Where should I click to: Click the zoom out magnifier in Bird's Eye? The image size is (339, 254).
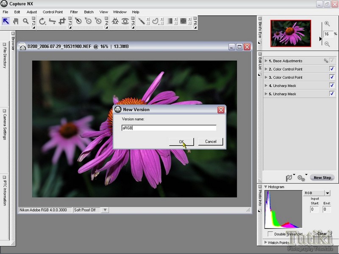(x=327, y=44)
